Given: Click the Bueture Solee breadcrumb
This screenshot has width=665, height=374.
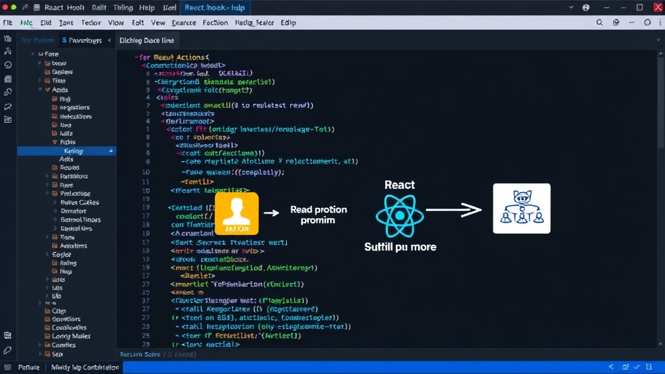Looking at the screenshot, I should 140,354.
